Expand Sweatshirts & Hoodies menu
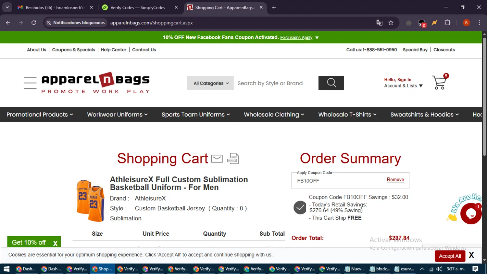Screen dimensions: 487x274 point(425,114)
